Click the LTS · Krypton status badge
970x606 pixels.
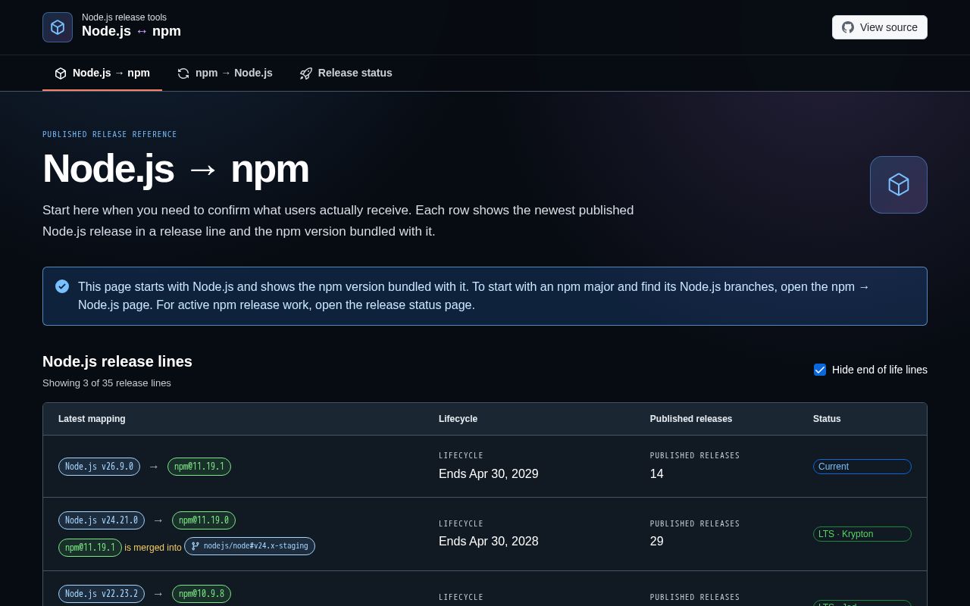tap(862, 534)
